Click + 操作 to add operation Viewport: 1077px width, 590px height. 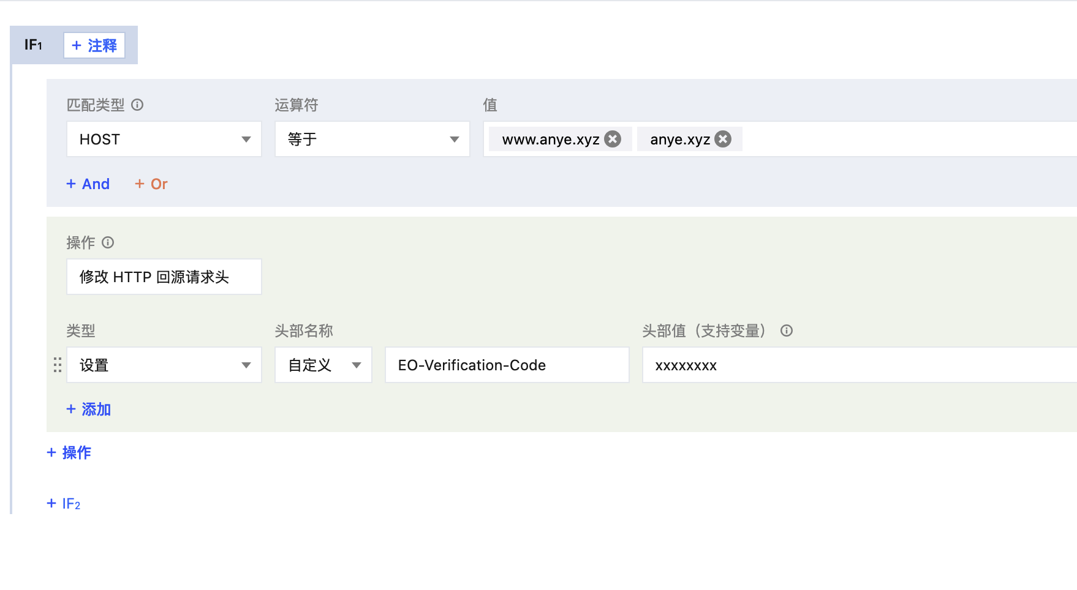tap(69, 452)
